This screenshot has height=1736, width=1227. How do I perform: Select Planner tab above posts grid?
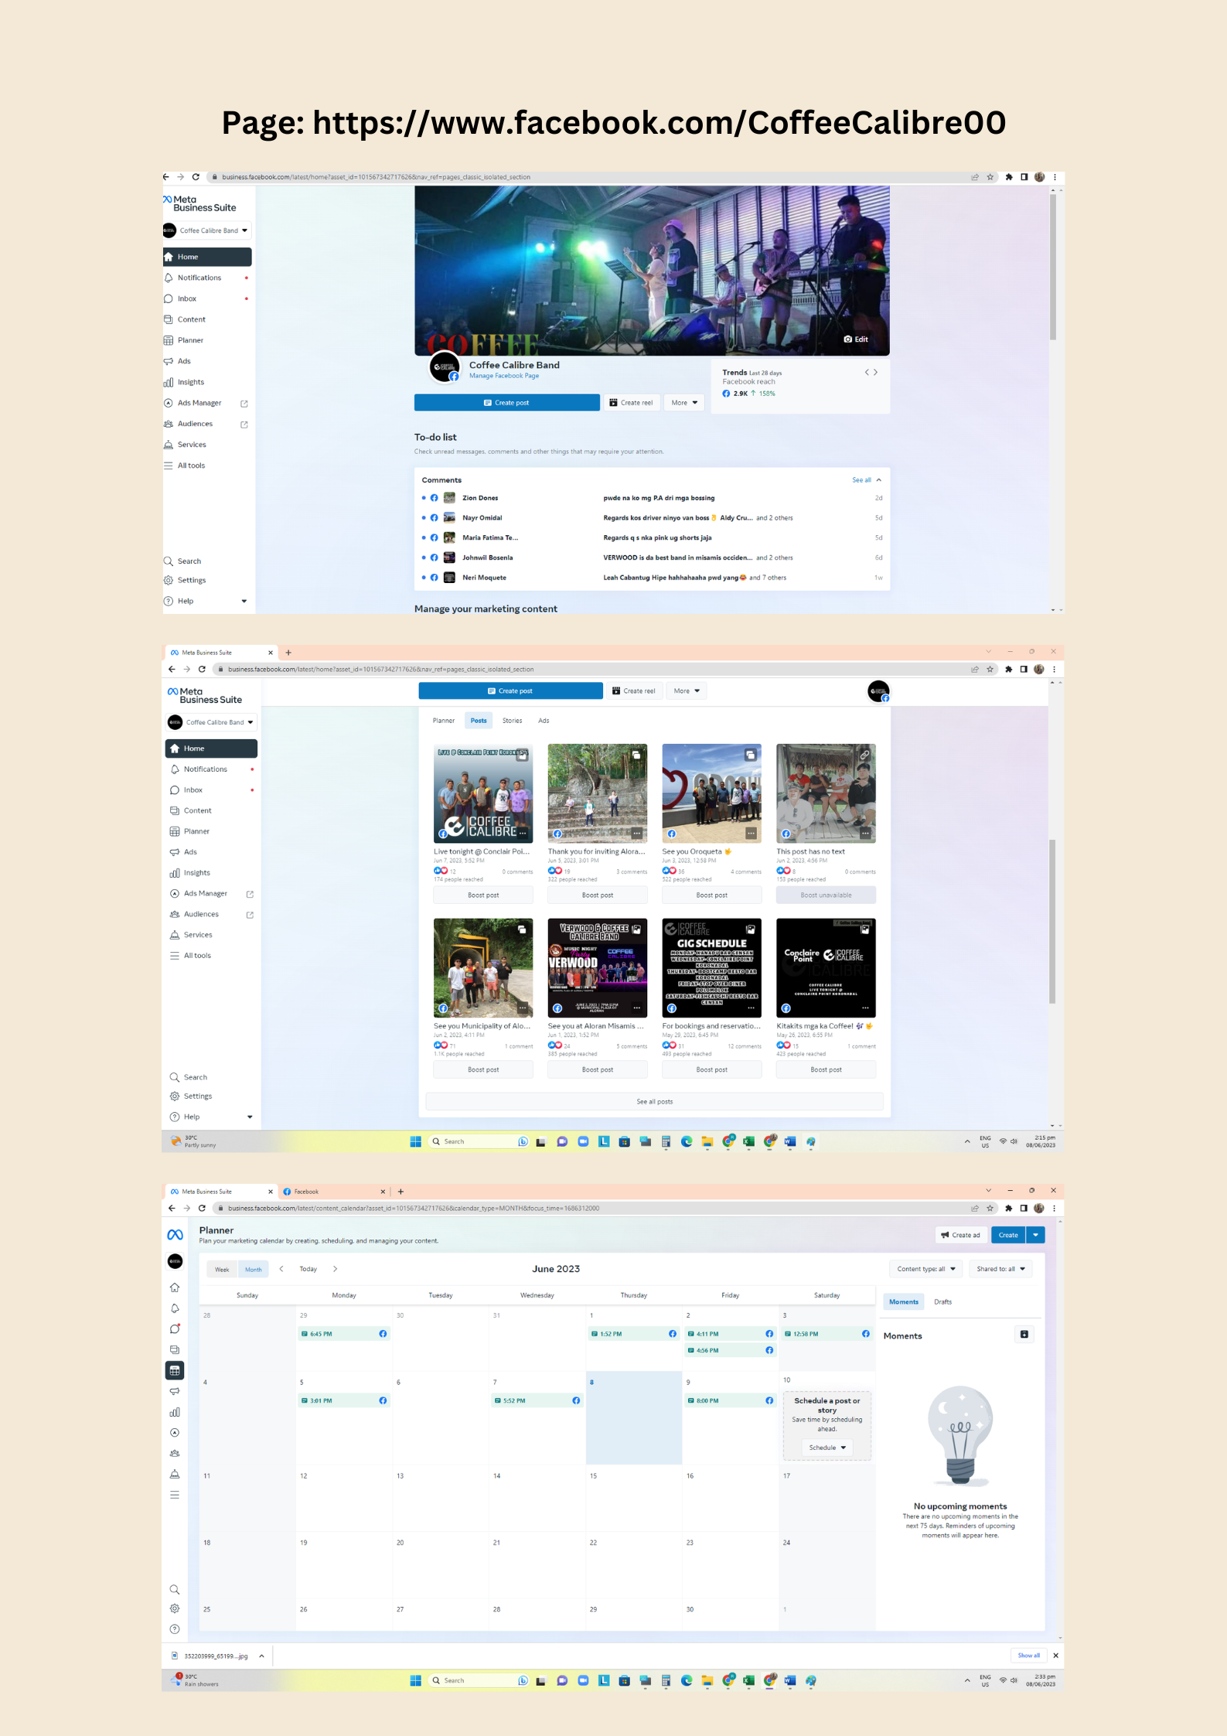click(444, 721)
